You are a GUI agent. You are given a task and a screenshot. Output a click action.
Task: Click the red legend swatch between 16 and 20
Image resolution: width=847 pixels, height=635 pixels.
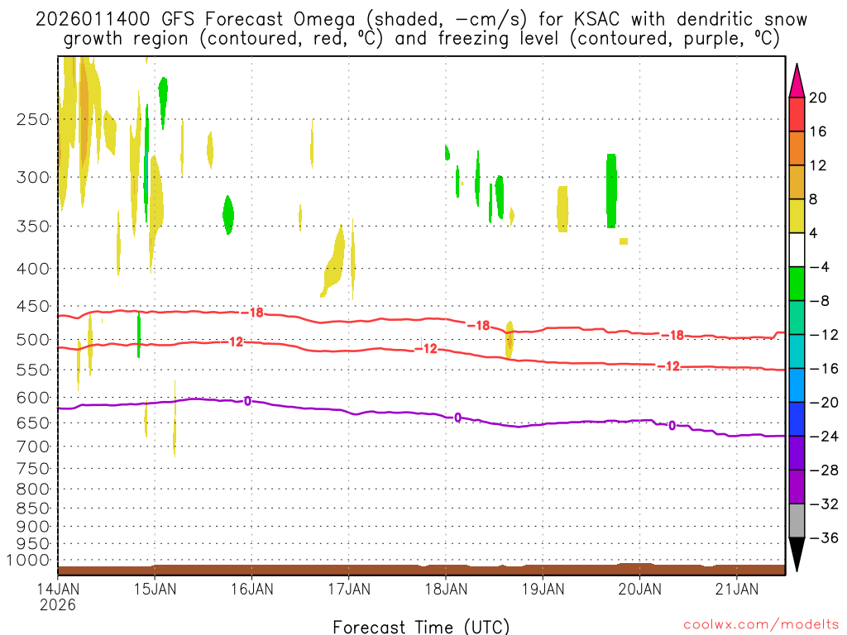coord(797,114)
